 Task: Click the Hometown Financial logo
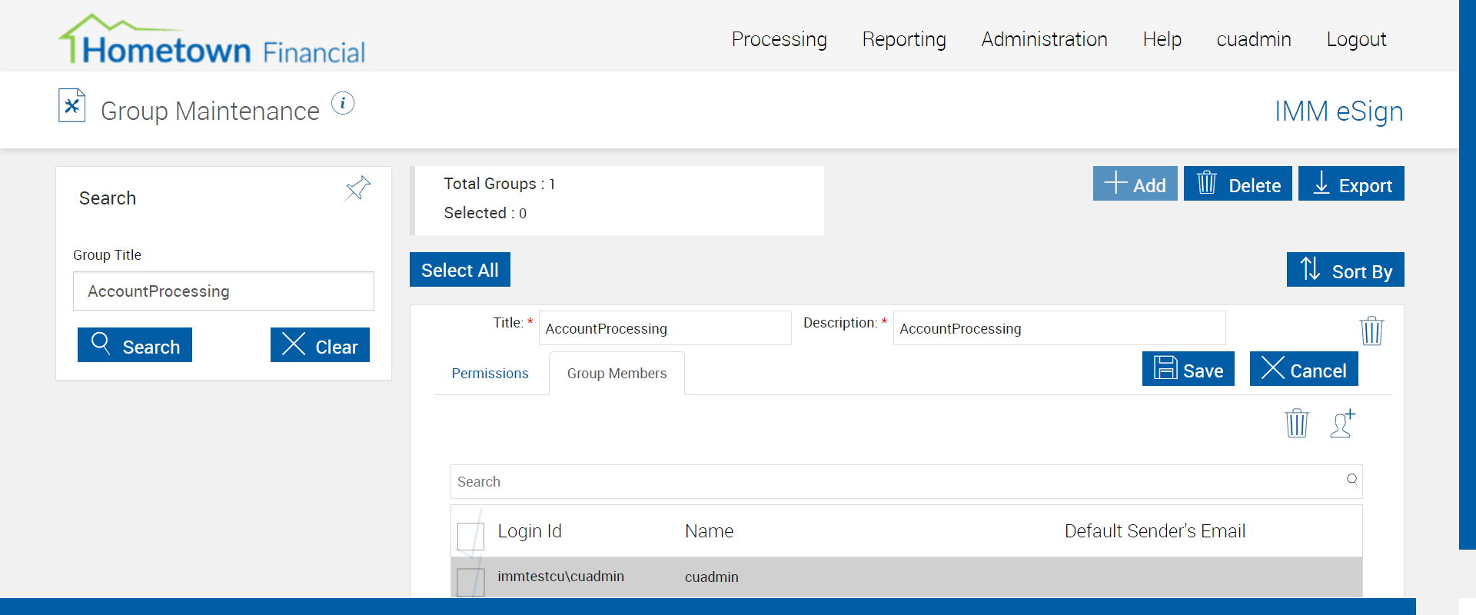pyautogui.click(x=212, y=40)
